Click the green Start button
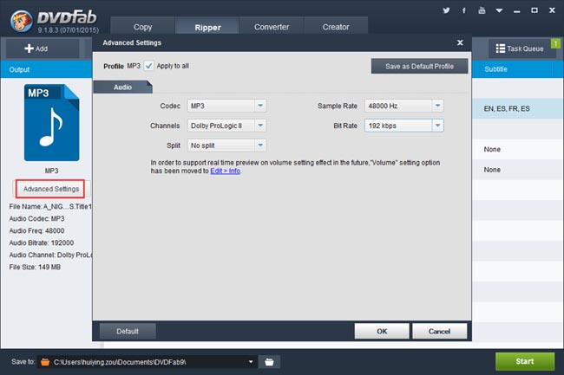564x375 pixels. 525,361
